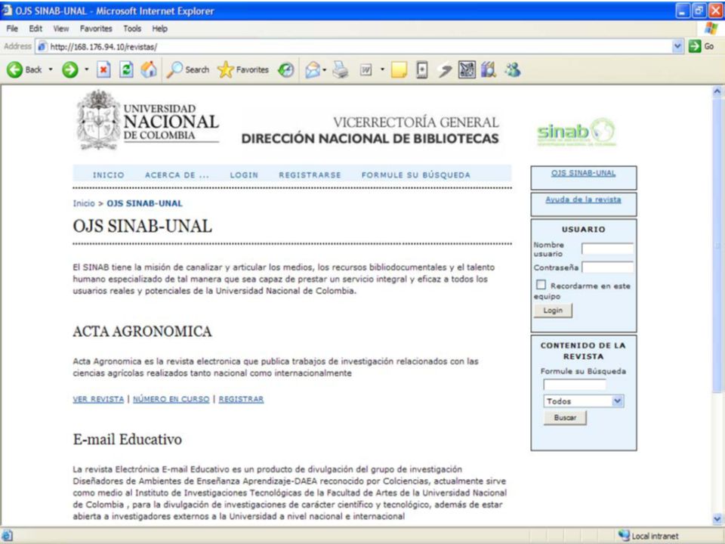This screenshot has height=544, width=725.
Task: Open the Favorites star button
Action: point(243,70)
